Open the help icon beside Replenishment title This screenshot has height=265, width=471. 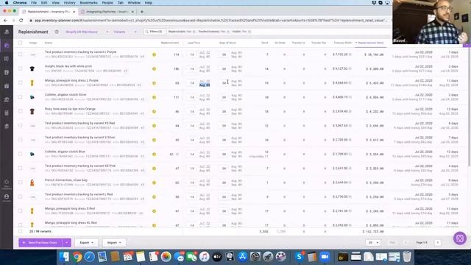[57, 32]
